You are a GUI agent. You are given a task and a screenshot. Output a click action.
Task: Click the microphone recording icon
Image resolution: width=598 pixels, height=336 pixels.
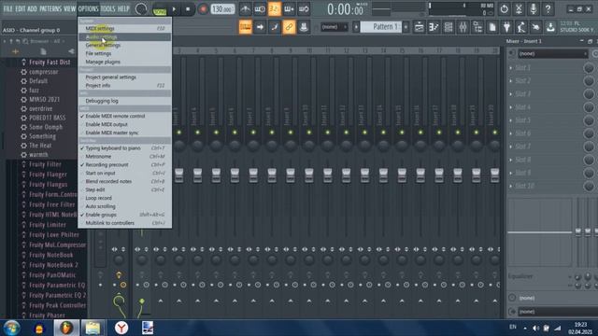(534, 8)
